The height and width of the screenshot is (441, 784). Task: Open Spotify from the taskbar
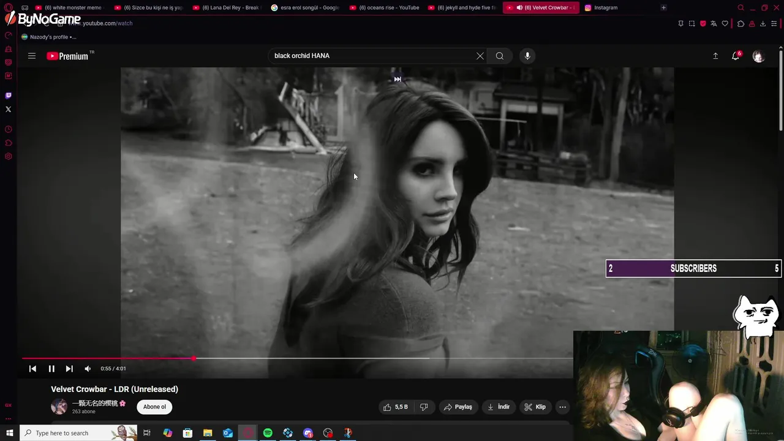(x=268, y=433)
